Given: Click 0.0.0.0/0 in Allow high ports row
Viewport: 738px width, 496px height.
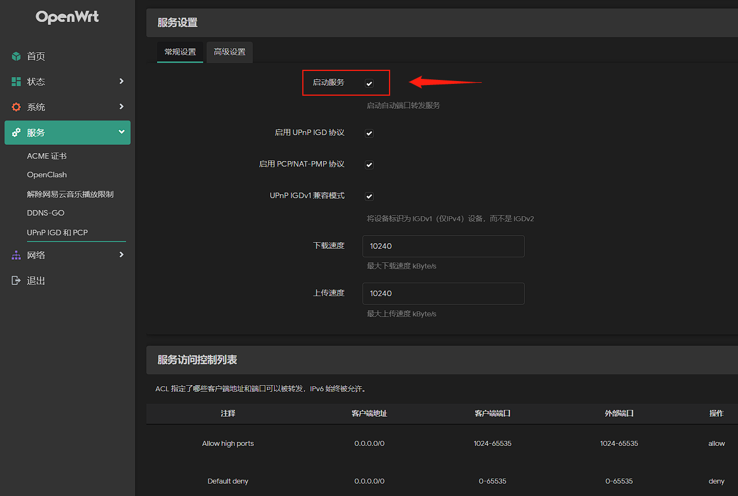Looking at the screenshot, I should [369, 444].
